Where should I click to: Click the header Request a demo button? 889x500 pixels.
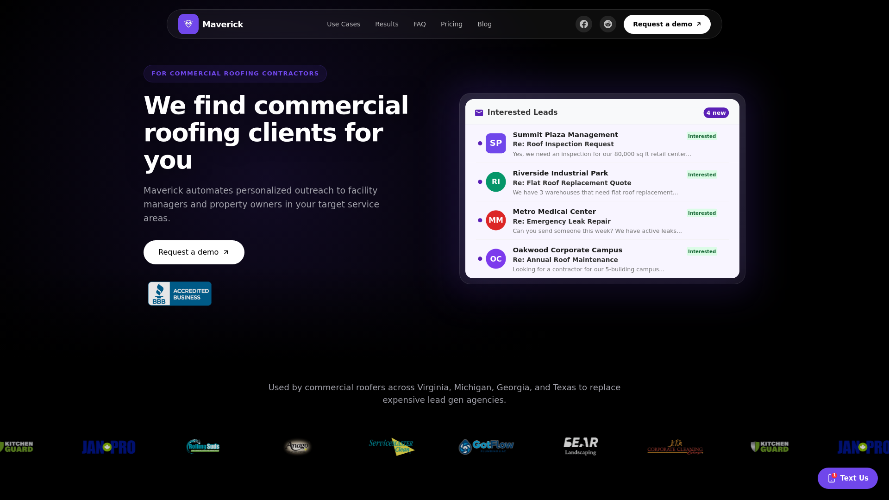(667, 24)
